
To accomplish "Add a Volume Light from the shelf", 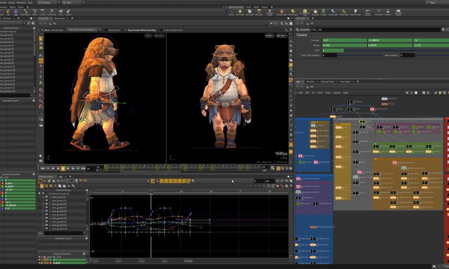I will pos(282,12).
